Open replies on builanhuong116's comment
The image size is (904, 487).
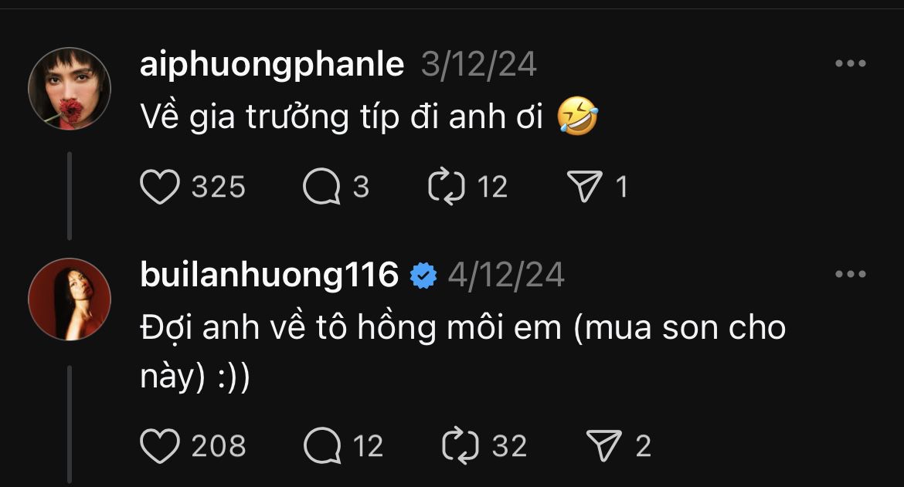coord(322,445)
